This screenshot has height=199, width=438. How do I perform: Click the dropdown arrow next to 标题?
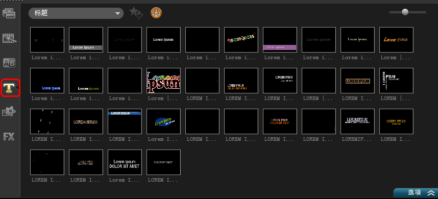click(x=118, y=13)
